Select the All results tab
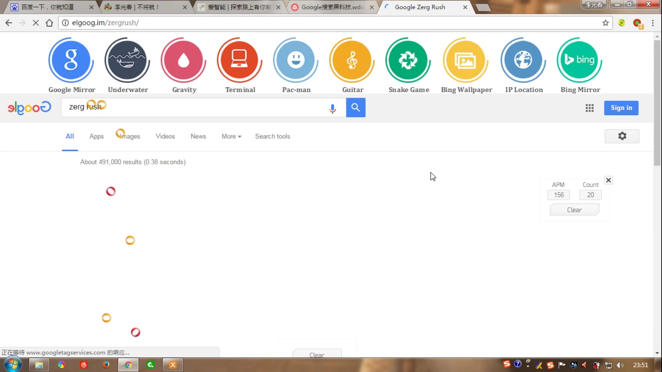The width and height of the screenshot is (662, 372). [70, 136]
